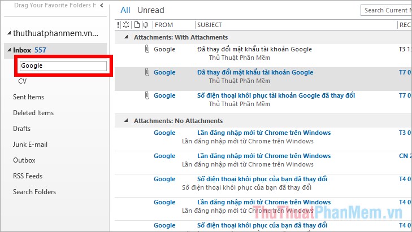The image size is (412, 232).
Task: Open the Outbox folder
Action: [24, 160]
